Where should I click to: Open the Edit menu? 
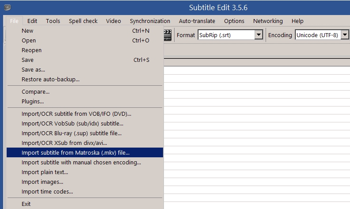pos(32,21)
